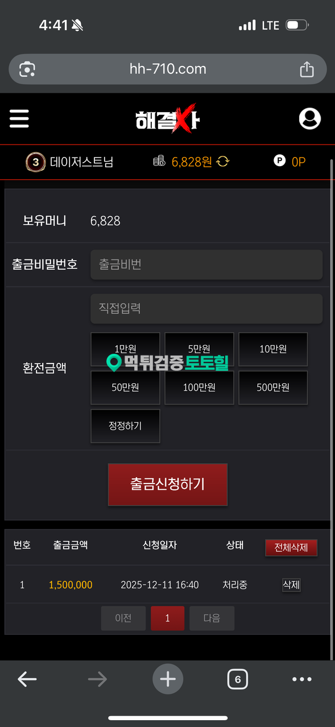Delete the 1,500,000 withdrawal row via 삭제
335x727 pixels.
pos(291,585)
